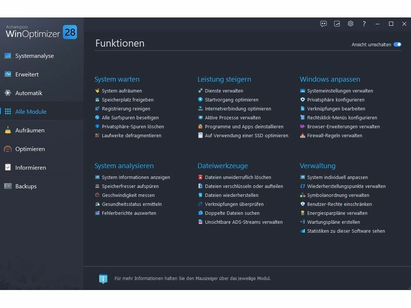Select Backups in the sidebar
Viewport: 411px width, 308px height.
coord(26,186)
